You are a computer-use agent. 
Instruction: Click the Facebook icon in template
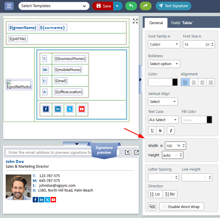click(x=46, y=109)
